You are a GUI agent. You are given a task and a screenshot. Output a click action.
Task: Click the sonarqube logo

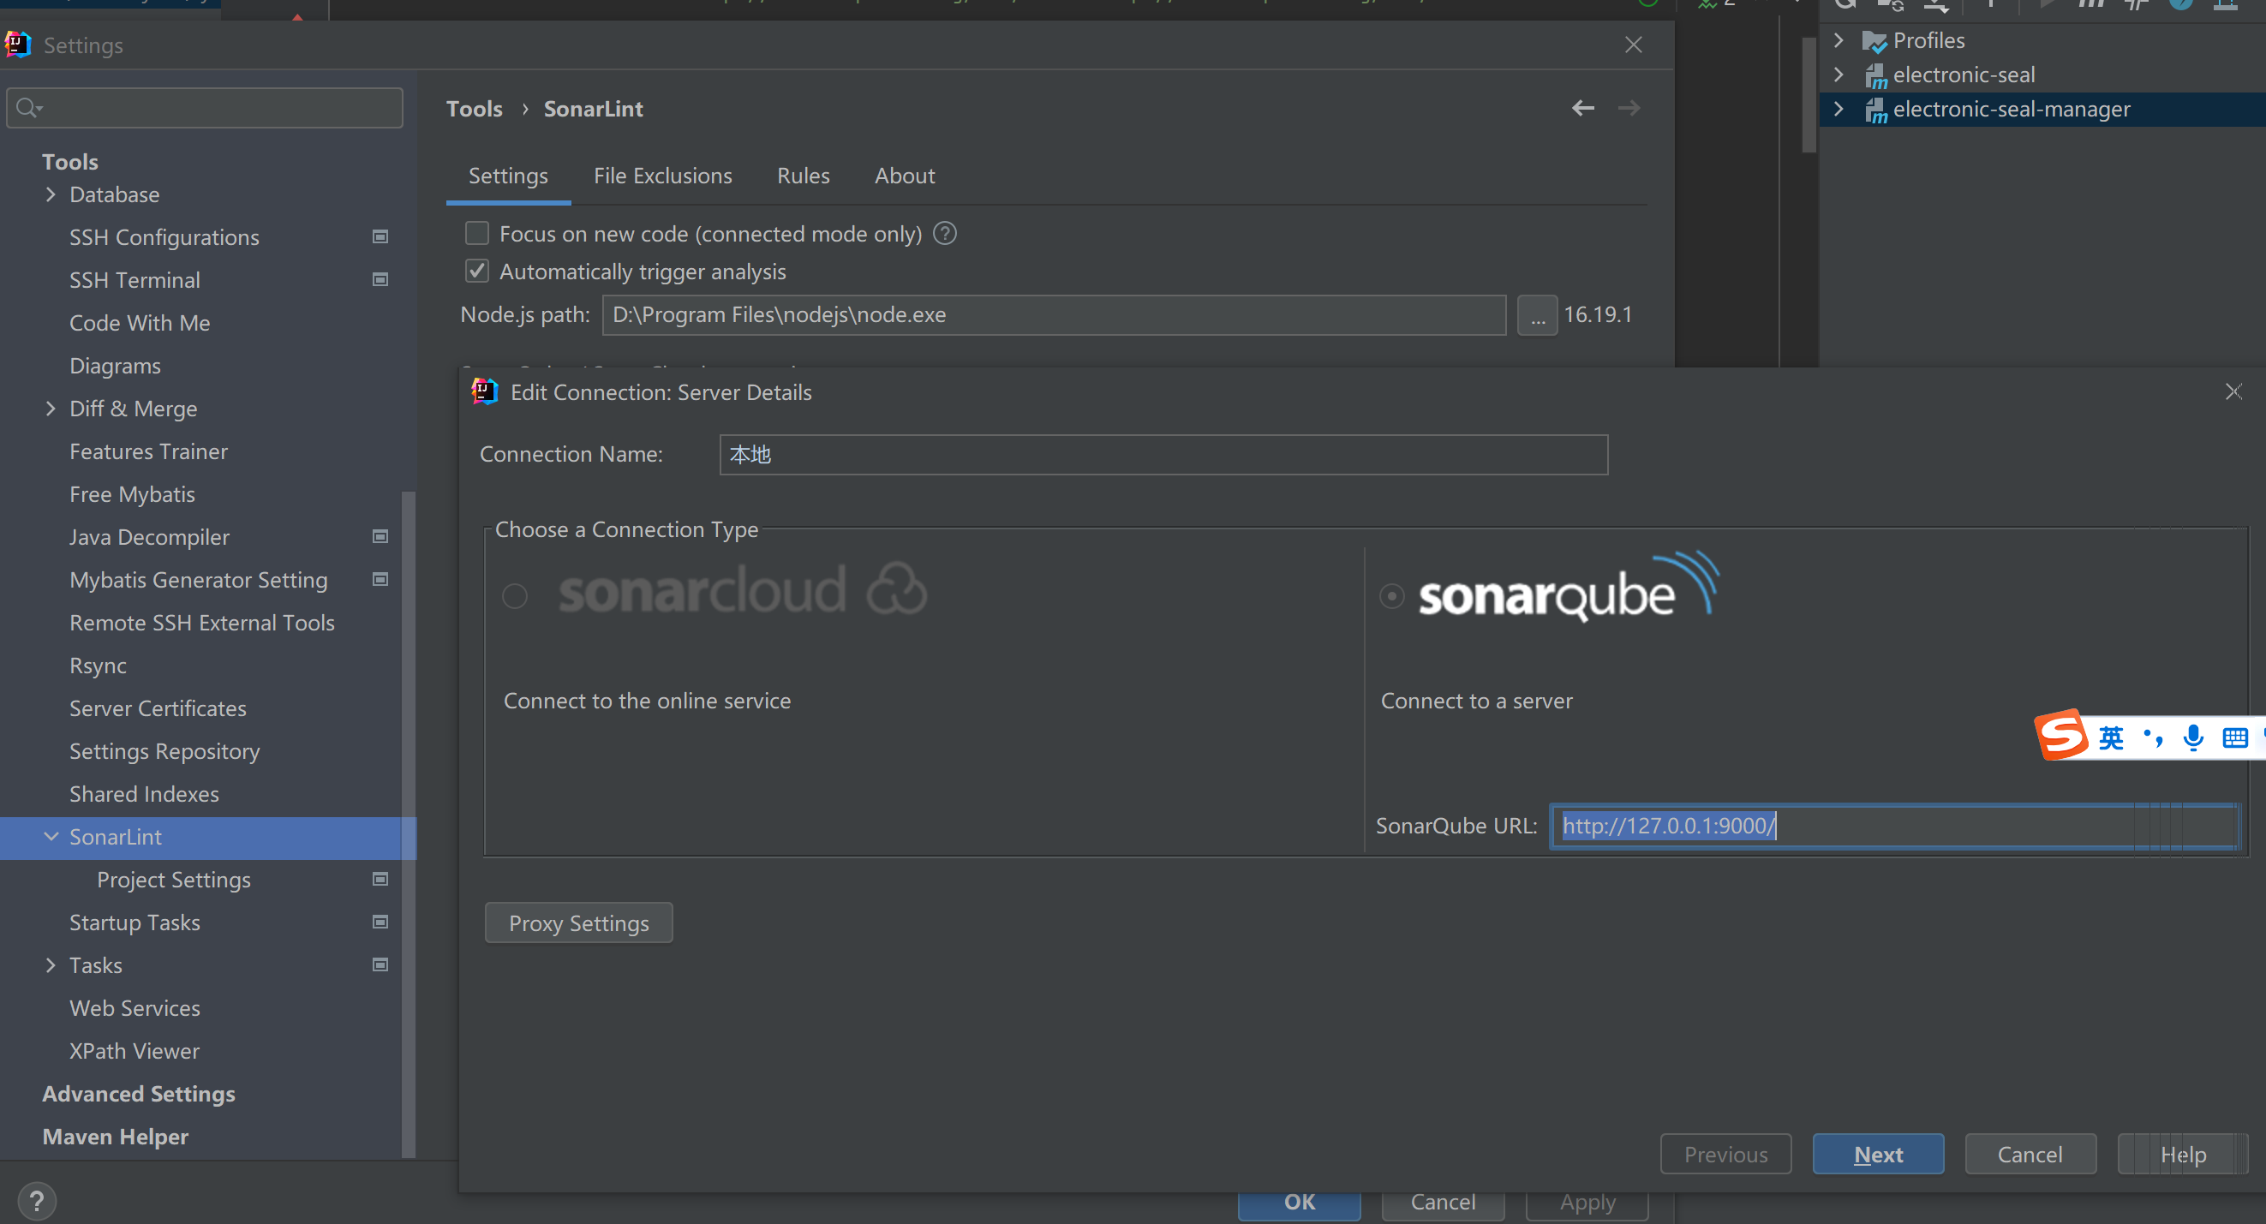click(x=1569, y=587)
